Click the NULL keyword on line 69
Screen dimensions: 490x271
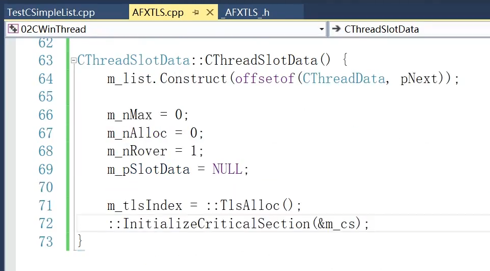click(x=227, y=169)
